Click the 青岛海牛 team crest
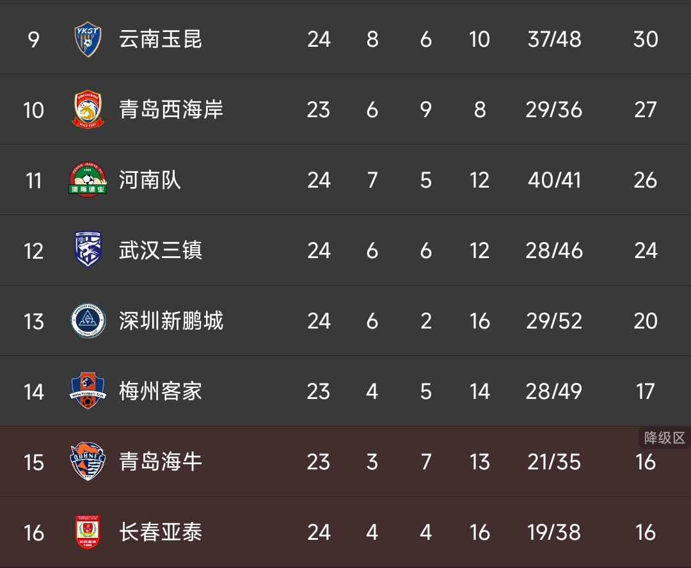Image resolution: width=691 pixels, height=568 pixels. coord(88,461)
